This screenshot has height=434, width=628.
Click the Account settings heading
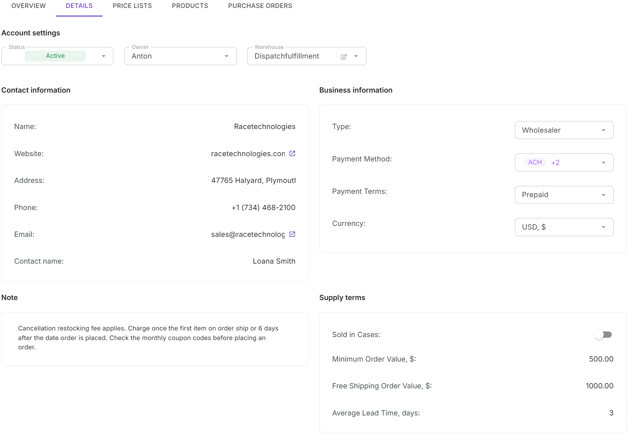click(31, 33)
